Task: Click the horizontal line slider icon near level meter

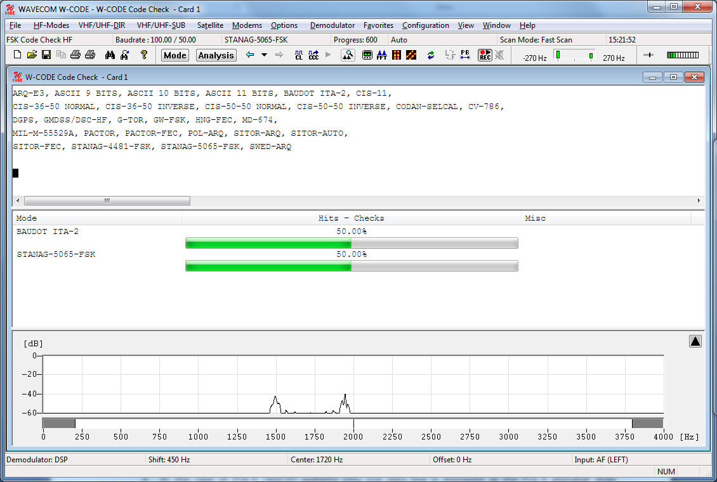Action: pos(648,55)
